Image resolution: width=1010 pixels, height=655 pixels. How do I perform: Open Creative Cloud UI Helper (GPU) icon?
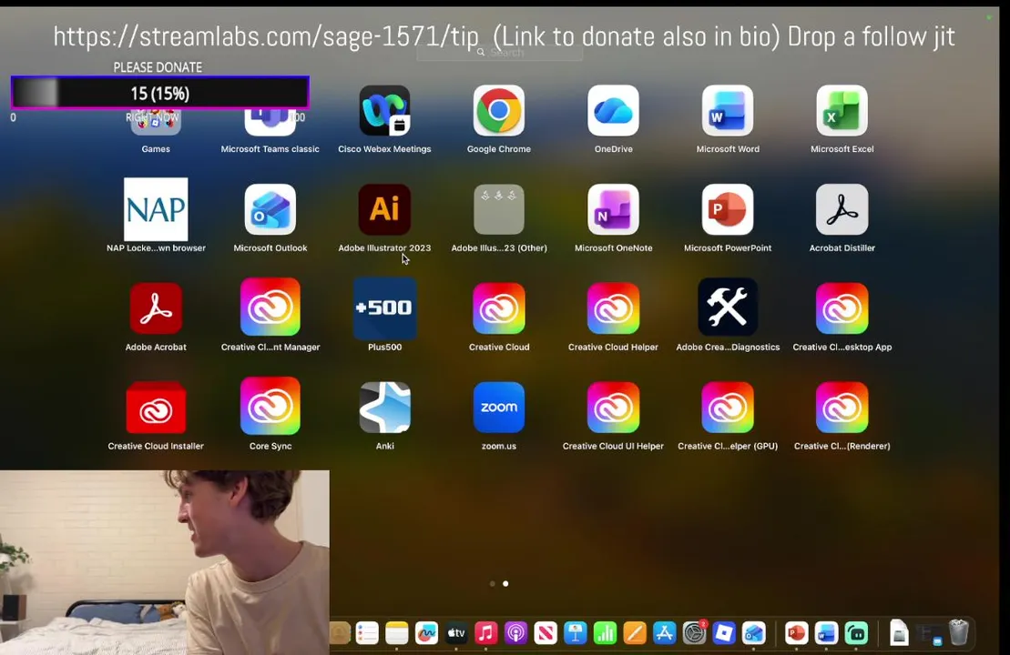pyautogui.click(x=728, y=408)
